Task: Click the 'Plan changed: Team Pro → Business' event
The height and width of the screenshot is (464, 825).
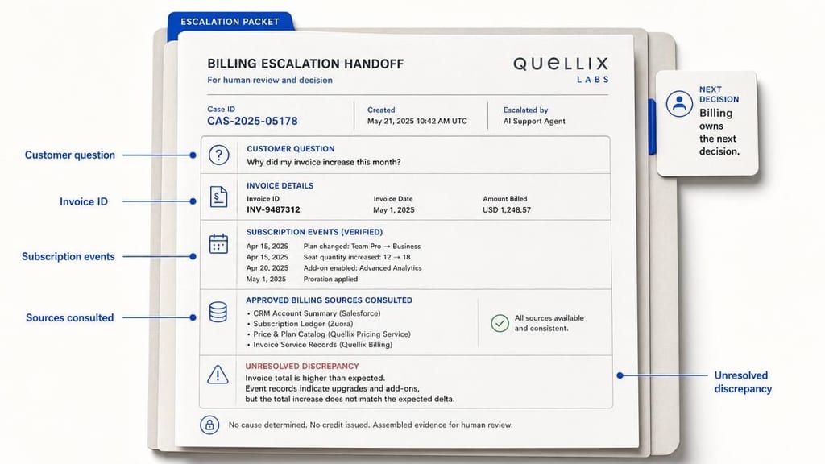Action: [362, 246]
